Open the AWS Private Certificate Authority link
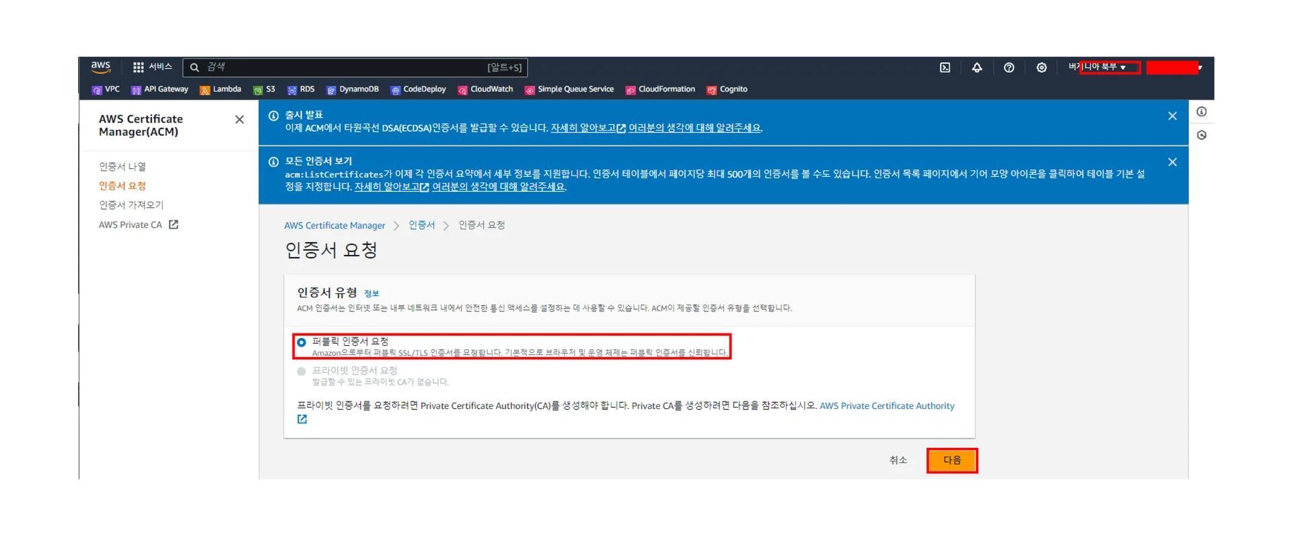The width and height of the screenshot is (1292, 536). point(886,406)
